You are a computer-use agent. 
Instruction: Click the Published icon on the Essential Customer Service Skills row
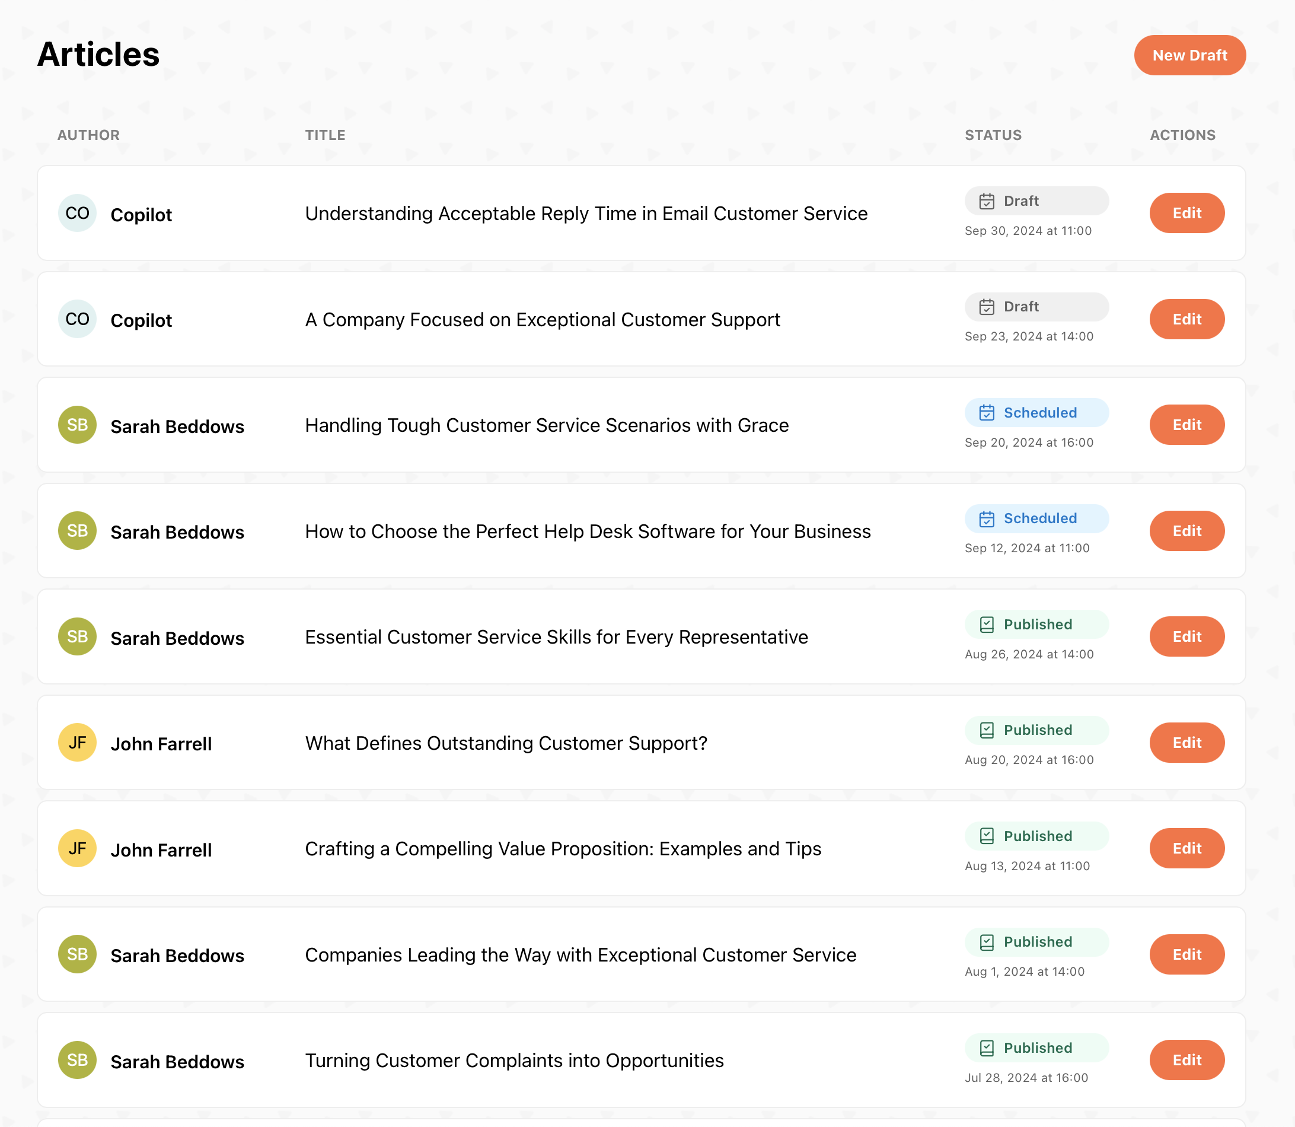[x=987, y=625]
